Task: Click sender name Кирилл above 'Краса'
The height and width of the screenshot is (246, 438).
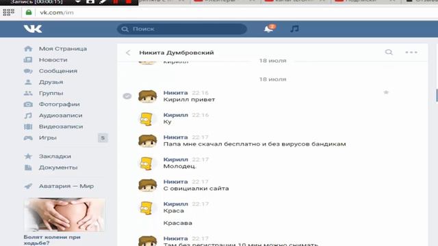Action: coord(175,204)
